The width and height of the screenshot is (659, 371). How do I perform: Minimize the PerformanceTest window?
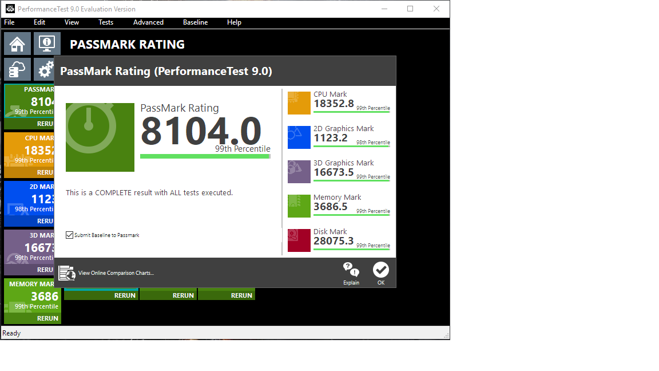(x=384, y=9)
